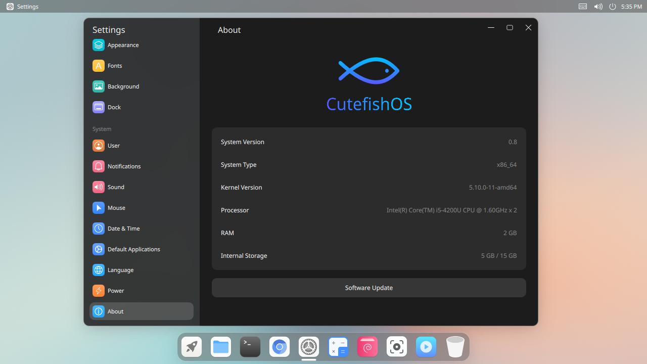Click the keyboard icon in top bar

pos(583,7)
